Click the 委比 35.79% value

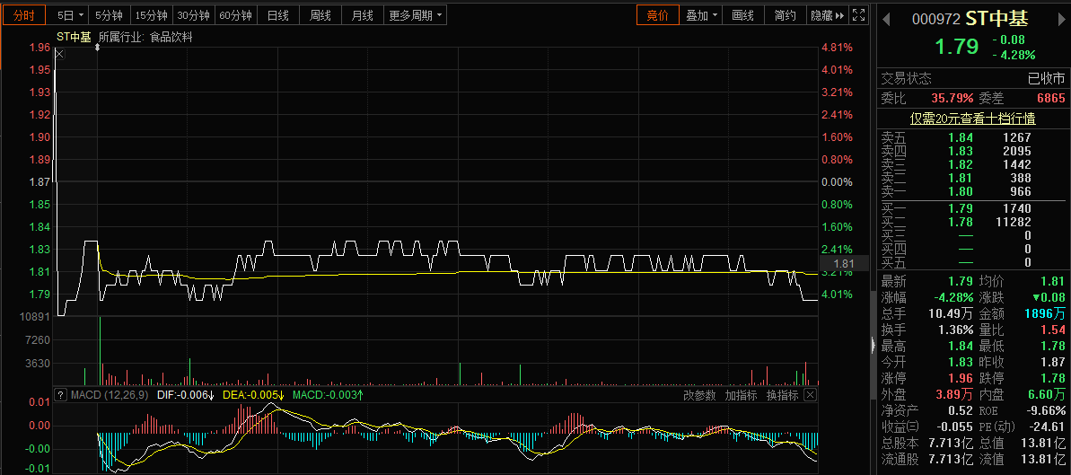[952, 99]
